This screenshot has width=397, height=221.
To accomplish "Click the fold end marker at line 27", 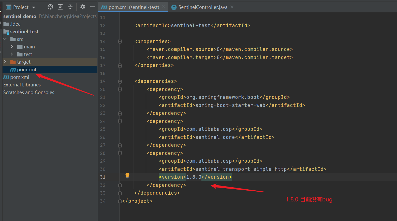I will point(120,145).
